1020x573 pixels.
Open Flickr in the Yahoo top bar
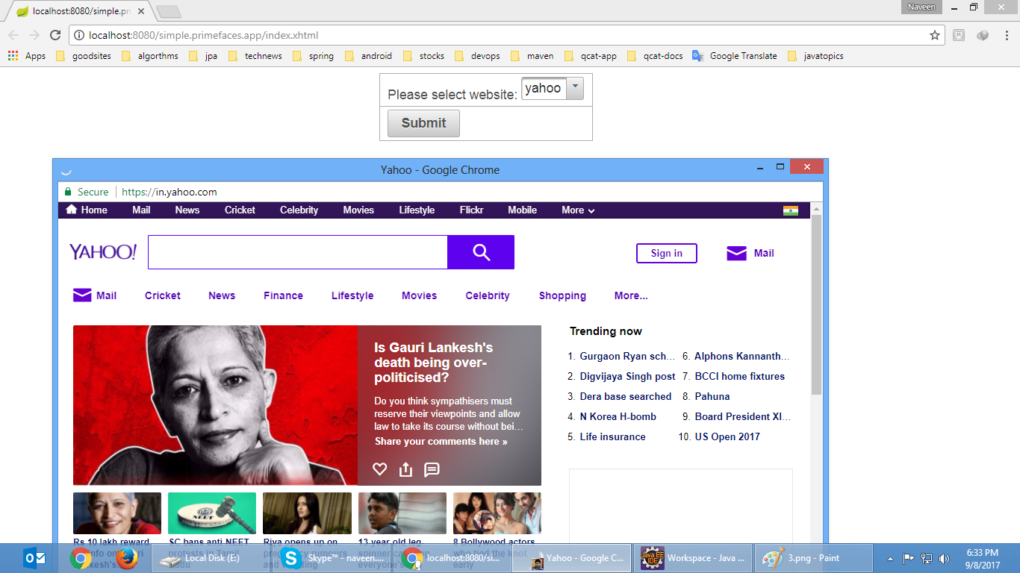click(471, 210)
